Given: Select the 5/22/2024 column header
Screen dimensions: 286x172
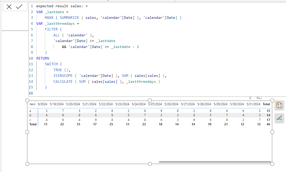Looking at the screenshot, I should tap(106, 104).
